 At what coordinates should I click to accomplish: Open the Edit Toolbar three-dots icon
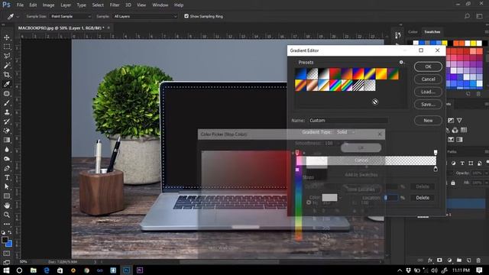pyautogui.click(x=7, y=224)
